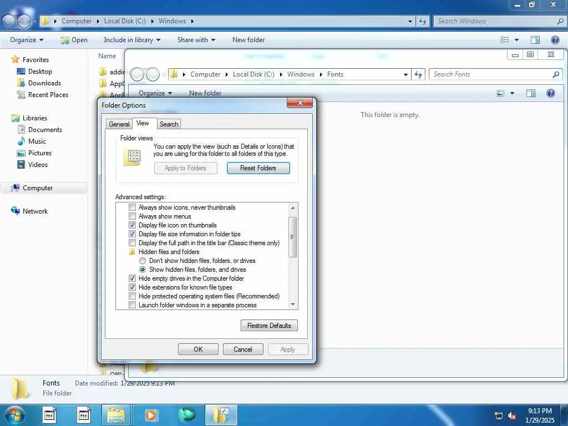Image resolution: width=568 pixels, height=426 pixels.
Task: Uncheck Display file size information in folder tips
Action: point(132,234)
